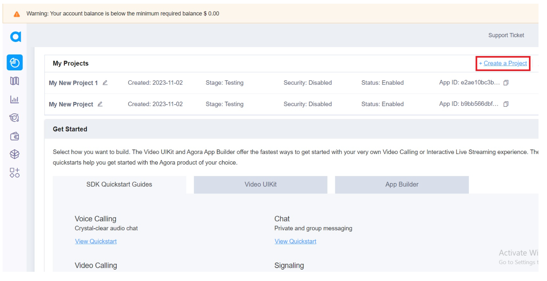Copy App ID e2ae10bc3b

point(506,83)
